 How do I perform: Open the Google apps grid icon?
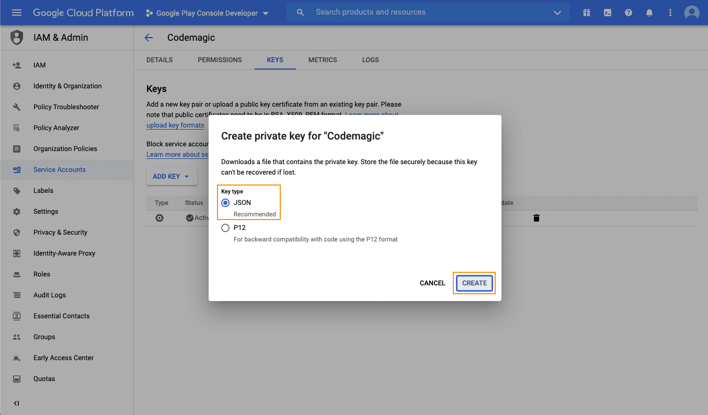pos(586,13)
